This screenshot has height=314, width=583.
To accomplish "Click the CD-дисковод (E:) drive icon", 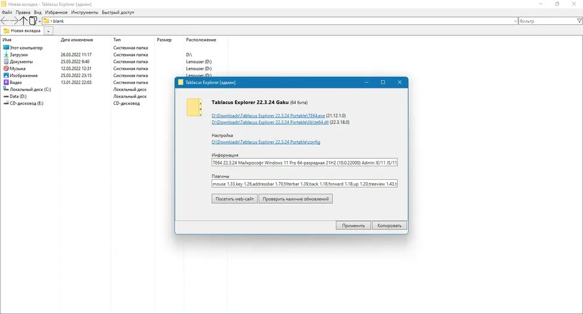I will coord(6,103).
